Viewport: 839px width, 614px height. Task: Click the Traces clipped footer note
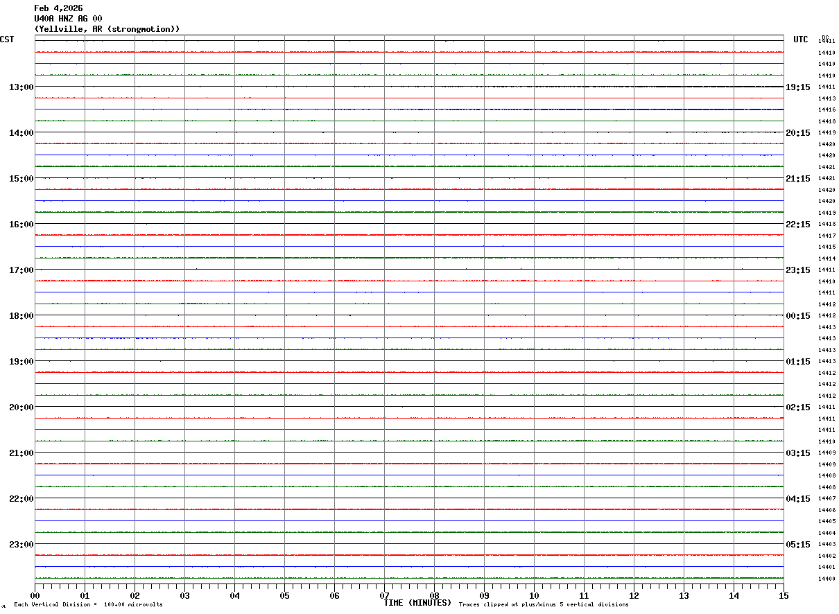pos(544,605)
